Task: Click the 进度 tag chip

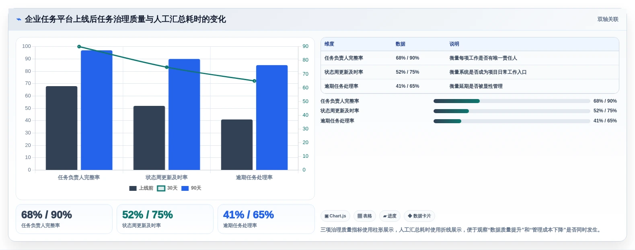Action: 390,216
